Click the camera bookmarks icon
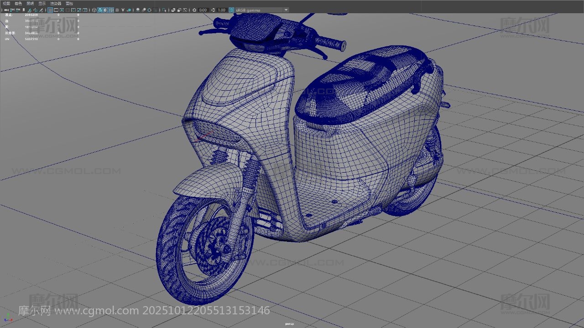 tap(18, 10)
